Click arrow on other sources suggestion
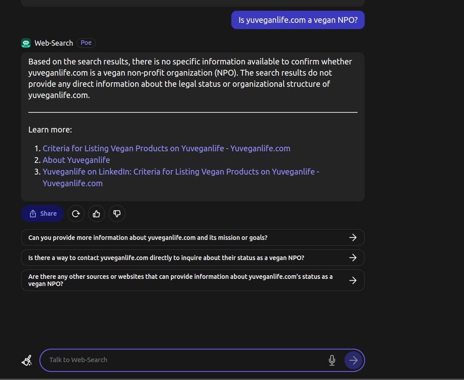 pyautogui.click(x=353, y=280)
